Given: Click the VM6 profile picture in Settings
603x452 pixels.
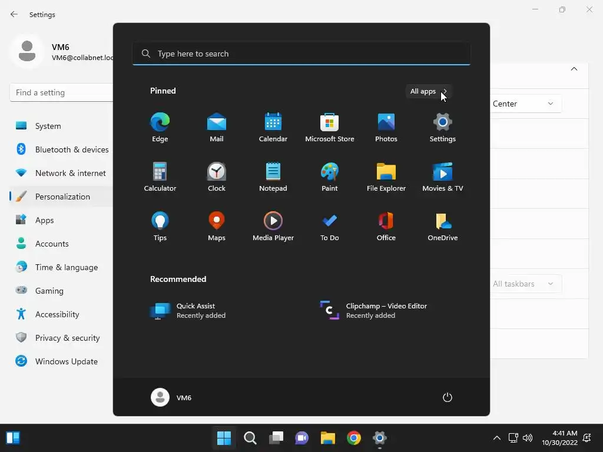Looking at the screenshot, I should tap(27, 51).
